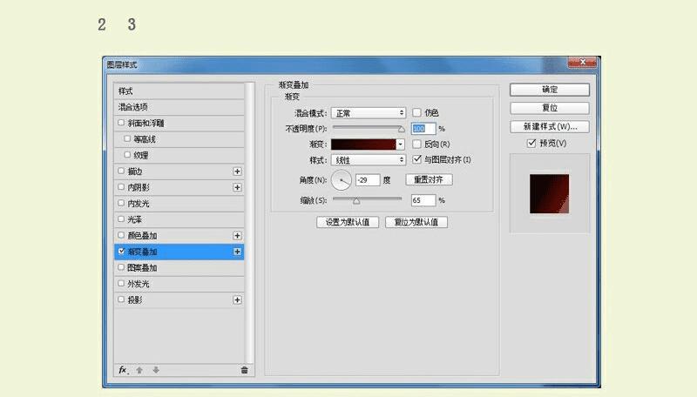The height and width of the screenshot is (397, 697).
Task: Close the 图层样式 dialog
Action: tap(582, 62)
